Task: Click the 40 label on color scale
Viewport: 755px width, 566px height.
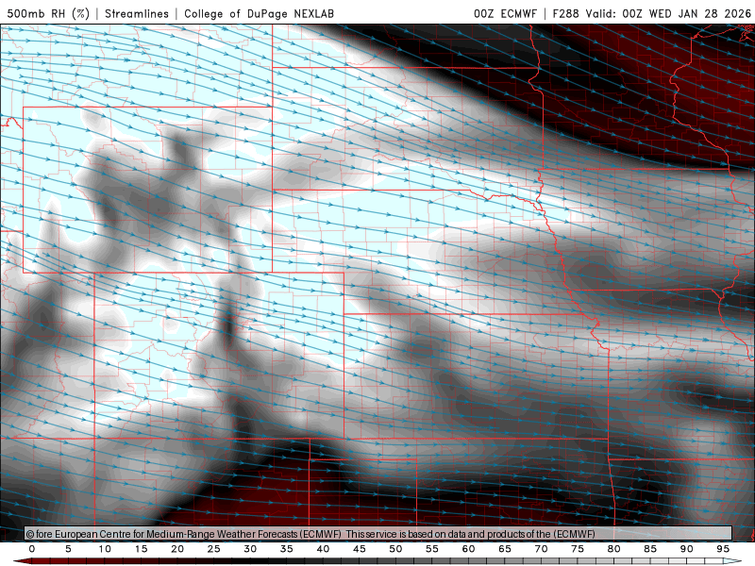Action: [x=323, y=549]
